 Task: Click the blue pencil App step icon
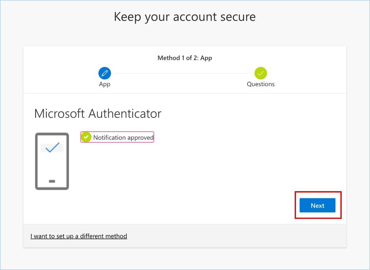click(105, 73)
